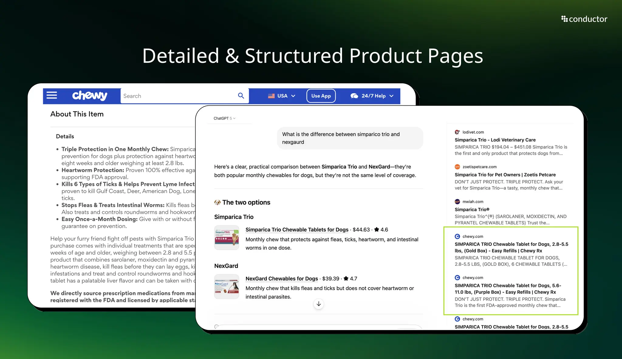This screenshot has width=622, height=359.
Task: Click the conductor logo
Action: [584, 19]
